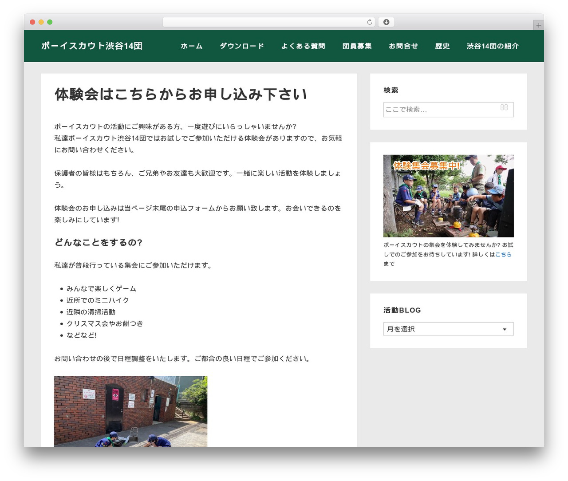Click the どんなことをするの? subheading
The image size is (568, 481).
click(x=99, y=242)
